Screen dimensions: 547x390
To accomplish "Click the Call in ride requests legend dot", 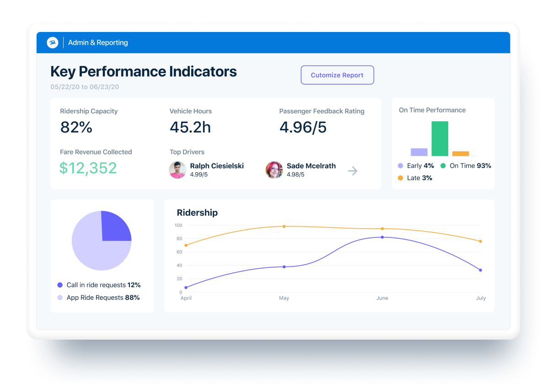I will click(60, 285).
